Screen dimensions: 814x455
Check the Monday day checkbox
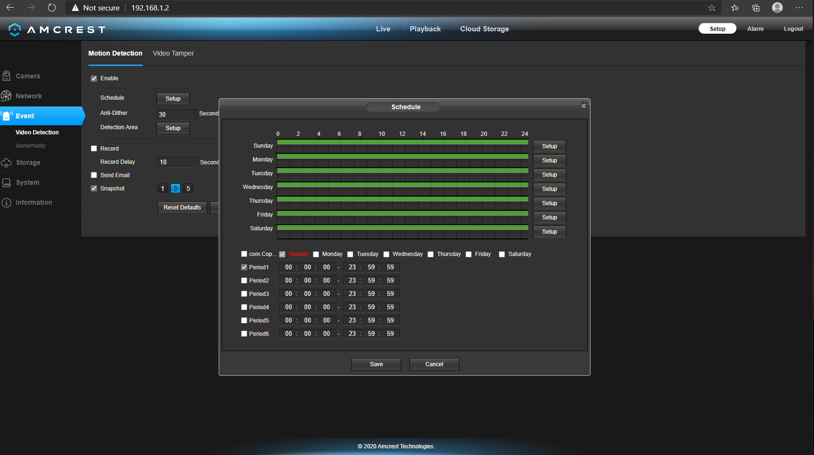coord(316,254)
